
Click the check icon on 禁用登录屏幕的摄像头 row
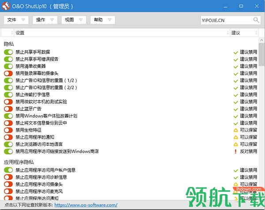(235, 74)
